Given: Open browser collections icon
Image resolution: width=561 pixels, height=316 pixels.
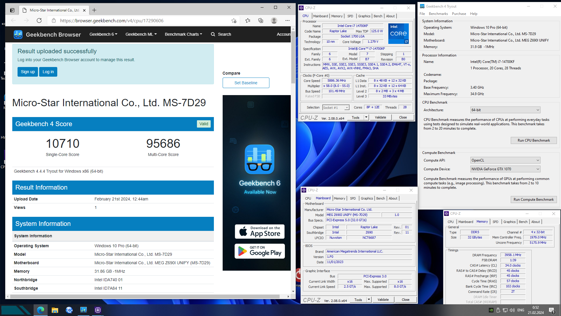Looking at the screenshot, I should click(261, 20).
